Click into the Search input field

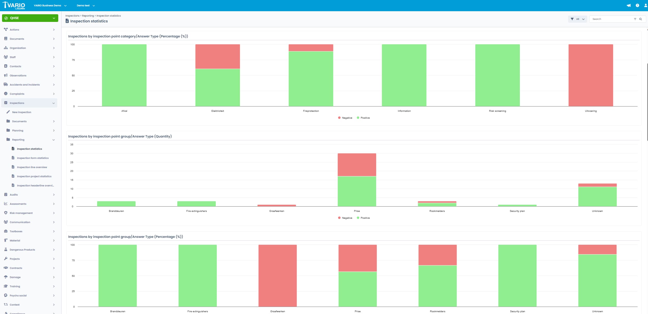[x=611, y=19]
